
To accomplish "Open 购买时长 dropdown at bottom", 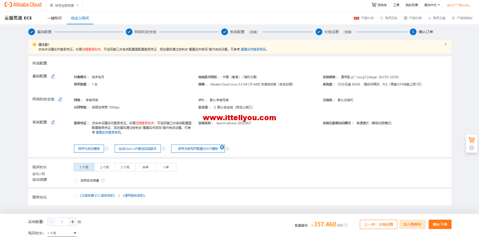I will pos(62,233).
